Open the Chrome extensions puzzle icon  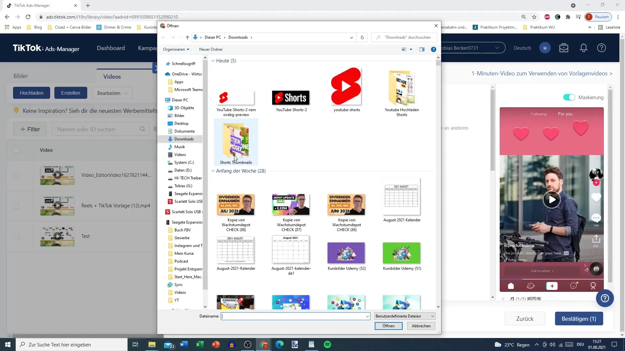568,17
